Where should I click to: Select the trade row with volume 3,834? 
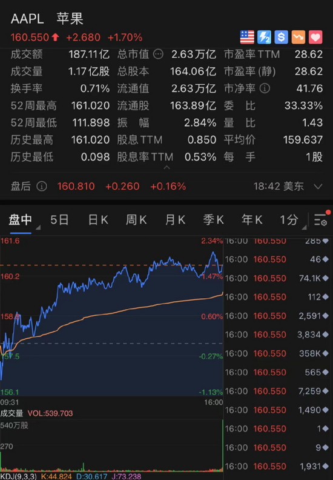(277, 335)
